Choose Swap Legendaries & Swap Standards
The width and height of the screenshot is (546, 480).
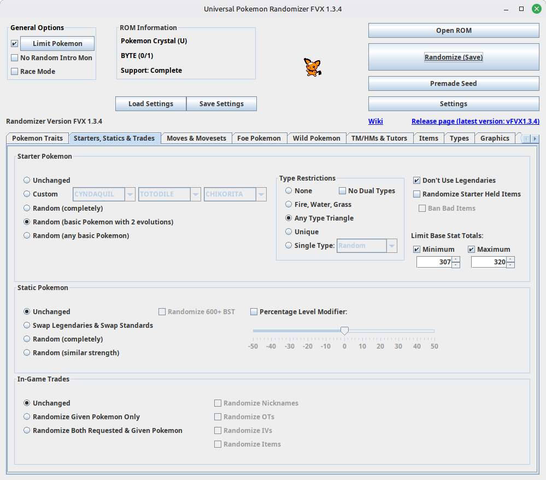click(x=26, y=325)
